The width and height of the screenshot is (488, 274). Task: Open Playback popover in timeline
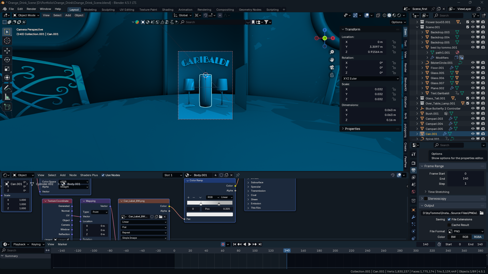pyautogui.click(x=21, y=244)
